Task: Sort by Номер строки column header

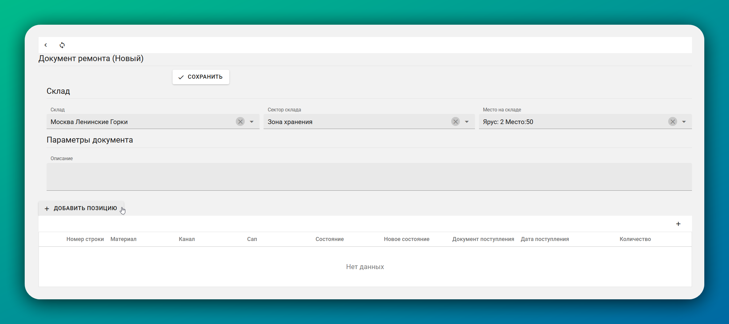Action: (x=85, y=239)
